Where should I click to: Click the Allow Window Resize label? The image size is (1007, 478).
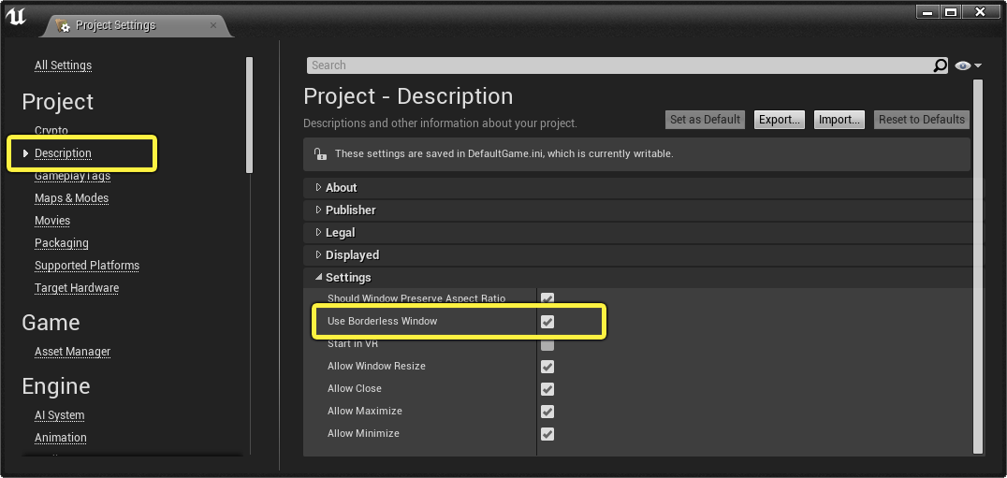click(x=376, y=367)
